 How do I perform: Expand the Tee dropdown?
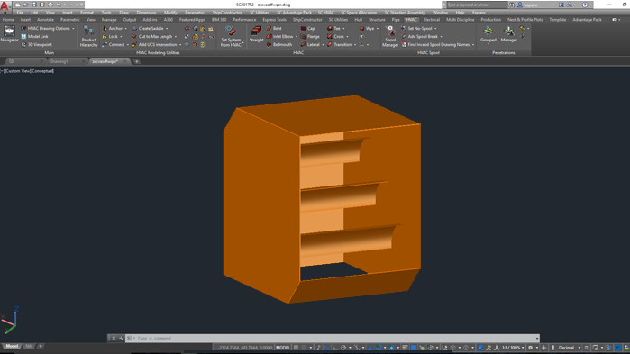(x=343, y=29)
